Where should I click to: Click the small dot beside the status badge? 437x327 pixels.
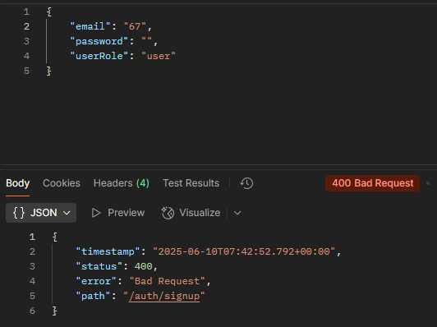point(428,183)
